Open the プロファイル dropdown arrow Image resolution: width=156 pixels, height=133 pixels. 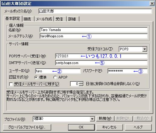click(92, 119)
